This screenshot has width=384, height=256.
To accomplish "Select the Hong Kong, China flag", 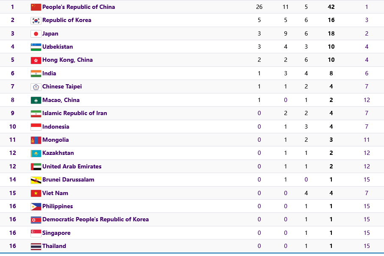I will [36, 60].
